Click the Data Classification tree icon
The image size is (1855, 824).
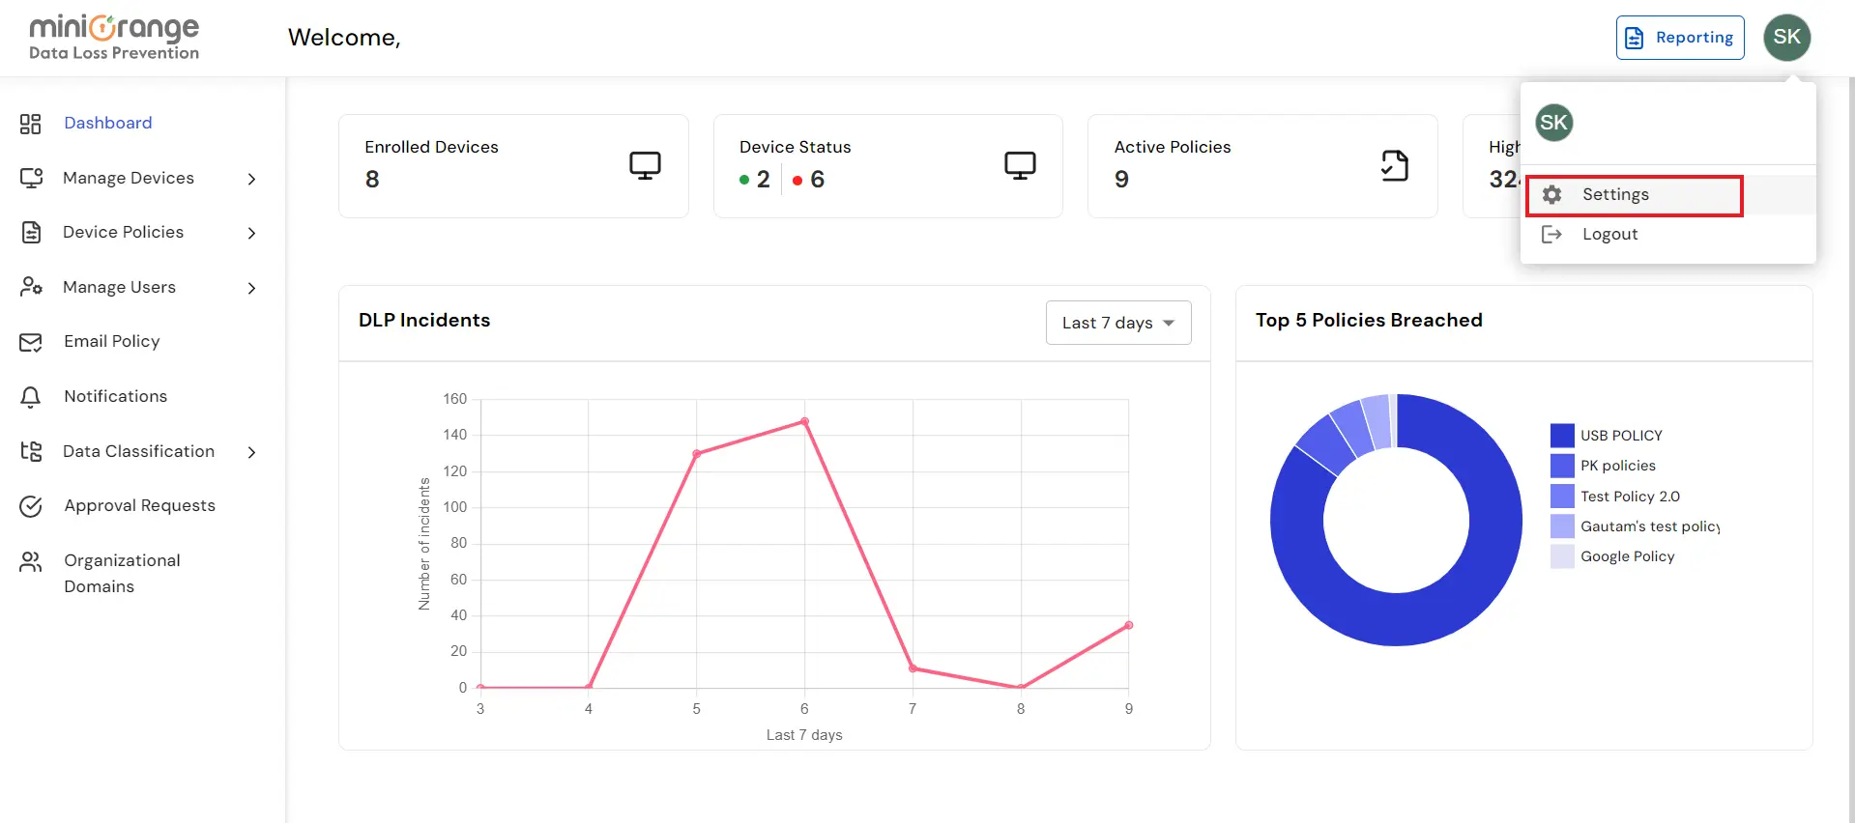tap(31, 451)
